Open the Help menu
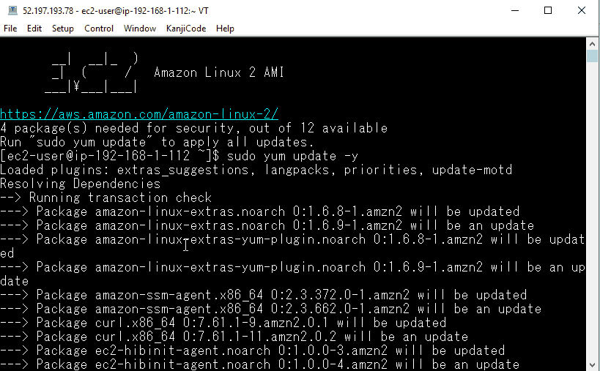The image size is (600, 371). (x=225, y=29)
